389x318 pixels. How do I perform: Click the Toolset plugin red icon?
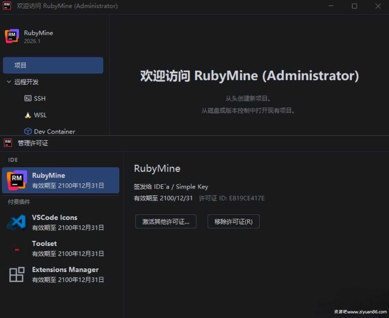tap(17, 249)
